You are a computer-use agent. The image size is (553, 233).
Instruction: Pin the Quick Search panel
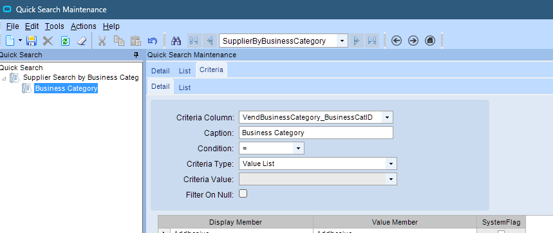point(136,55)
